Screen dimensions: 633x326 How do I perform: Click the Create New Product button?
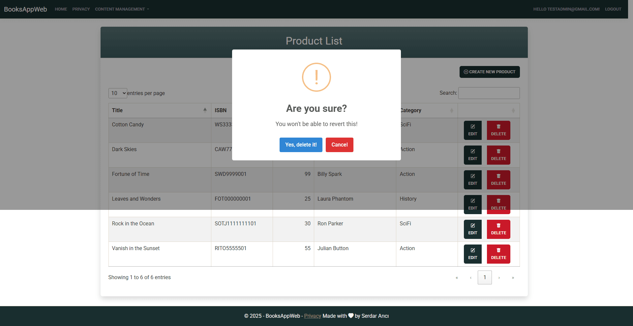point(489,72)
